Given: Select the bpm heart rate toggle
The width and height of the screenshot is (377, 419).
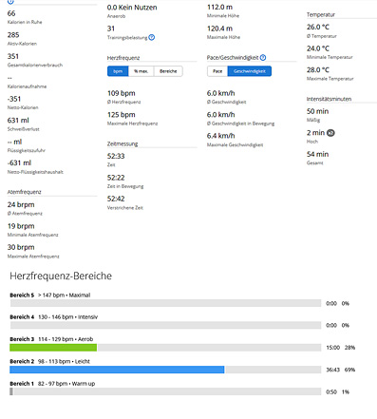Looking at the screenshot, I should coord(118,71).
